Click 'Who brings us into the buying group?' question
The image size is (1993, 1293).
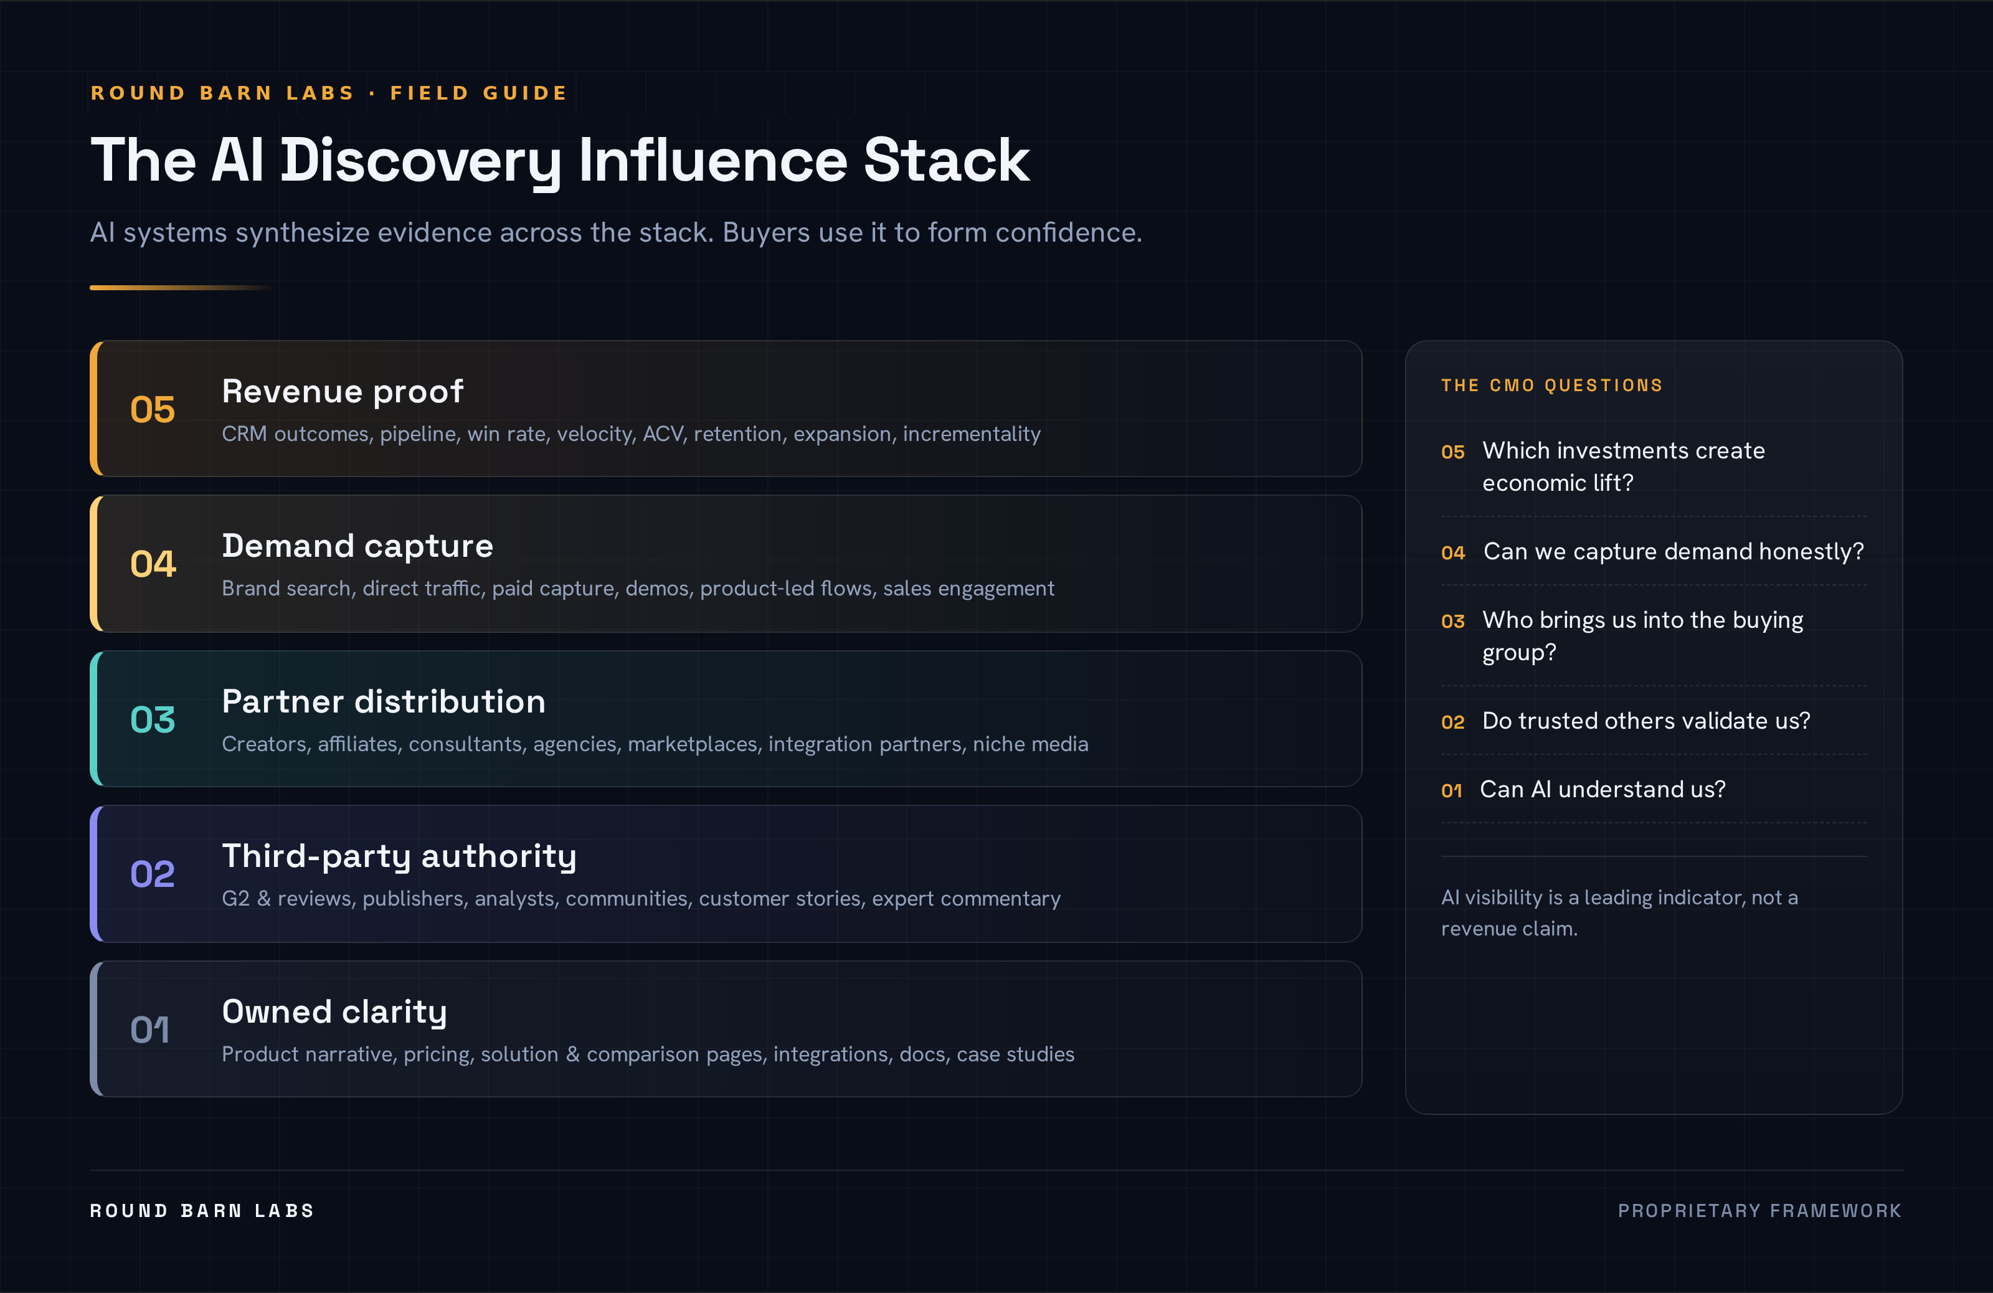tap(1642, 636)
